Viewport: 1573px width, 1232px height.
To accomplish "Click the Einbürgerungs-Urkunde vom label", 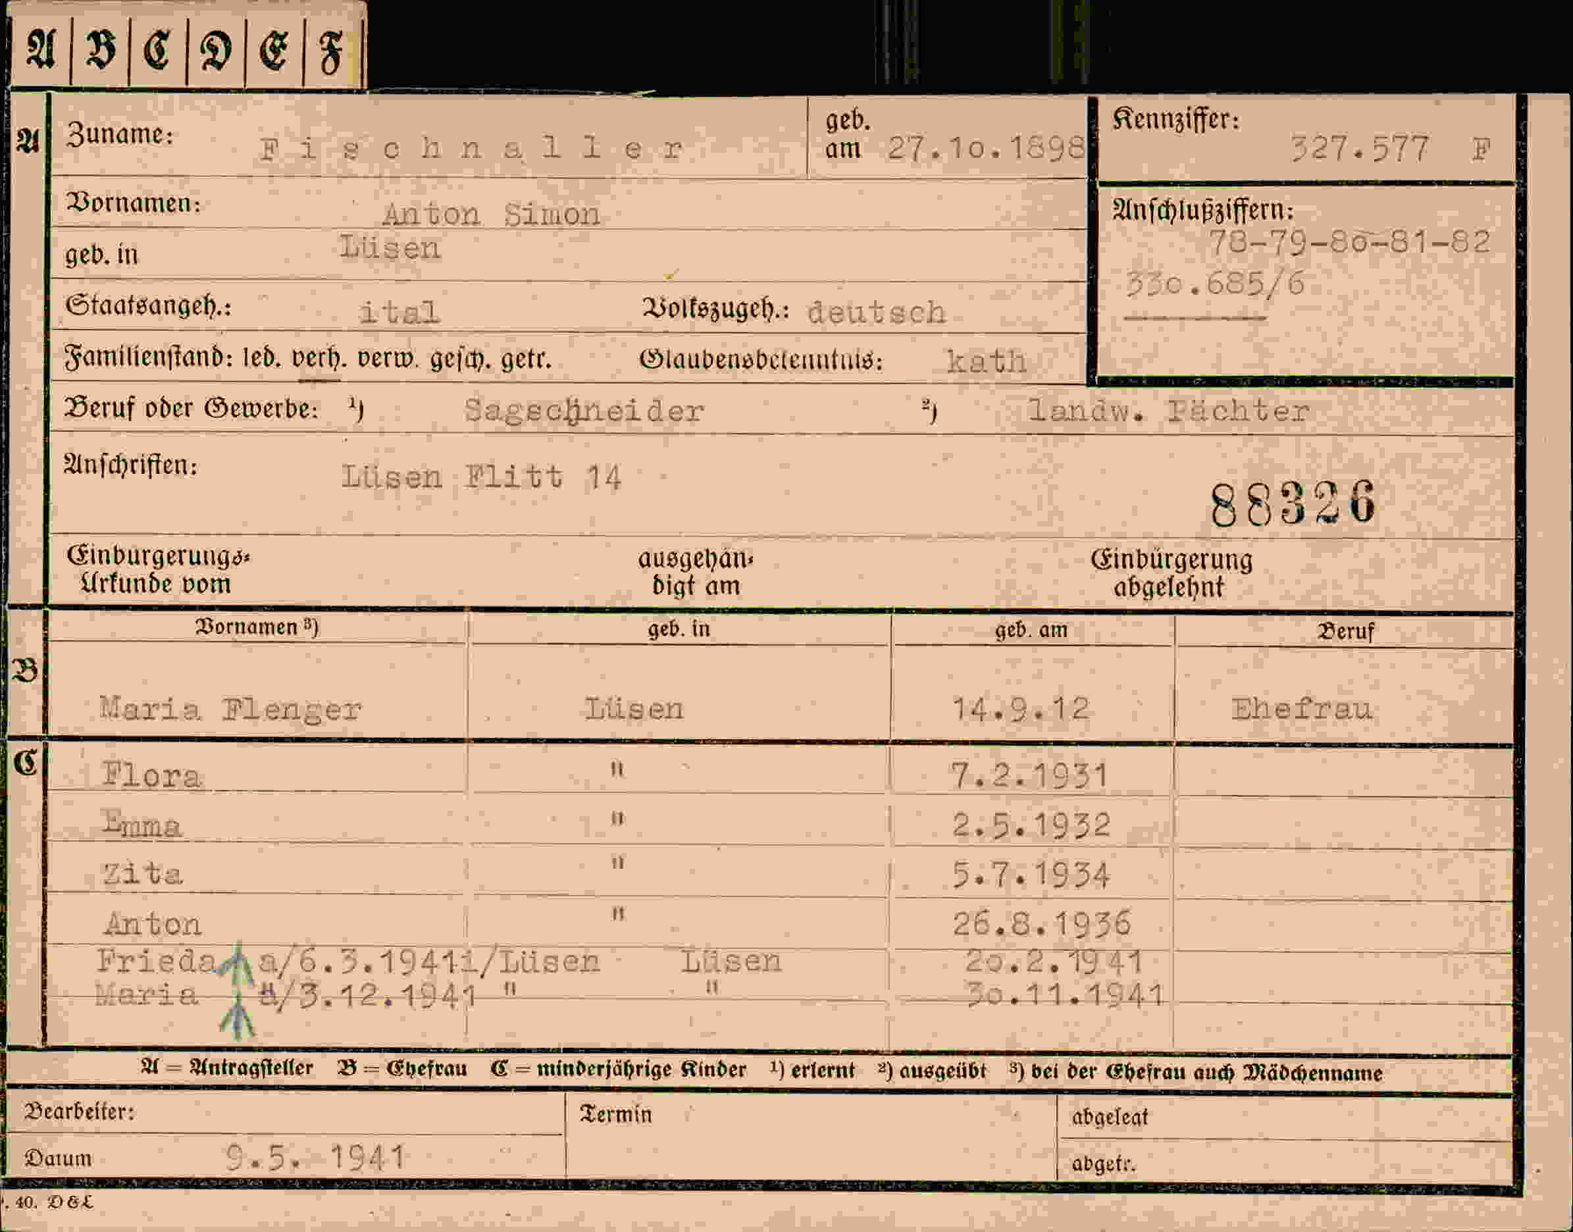I will pos(157,570).
